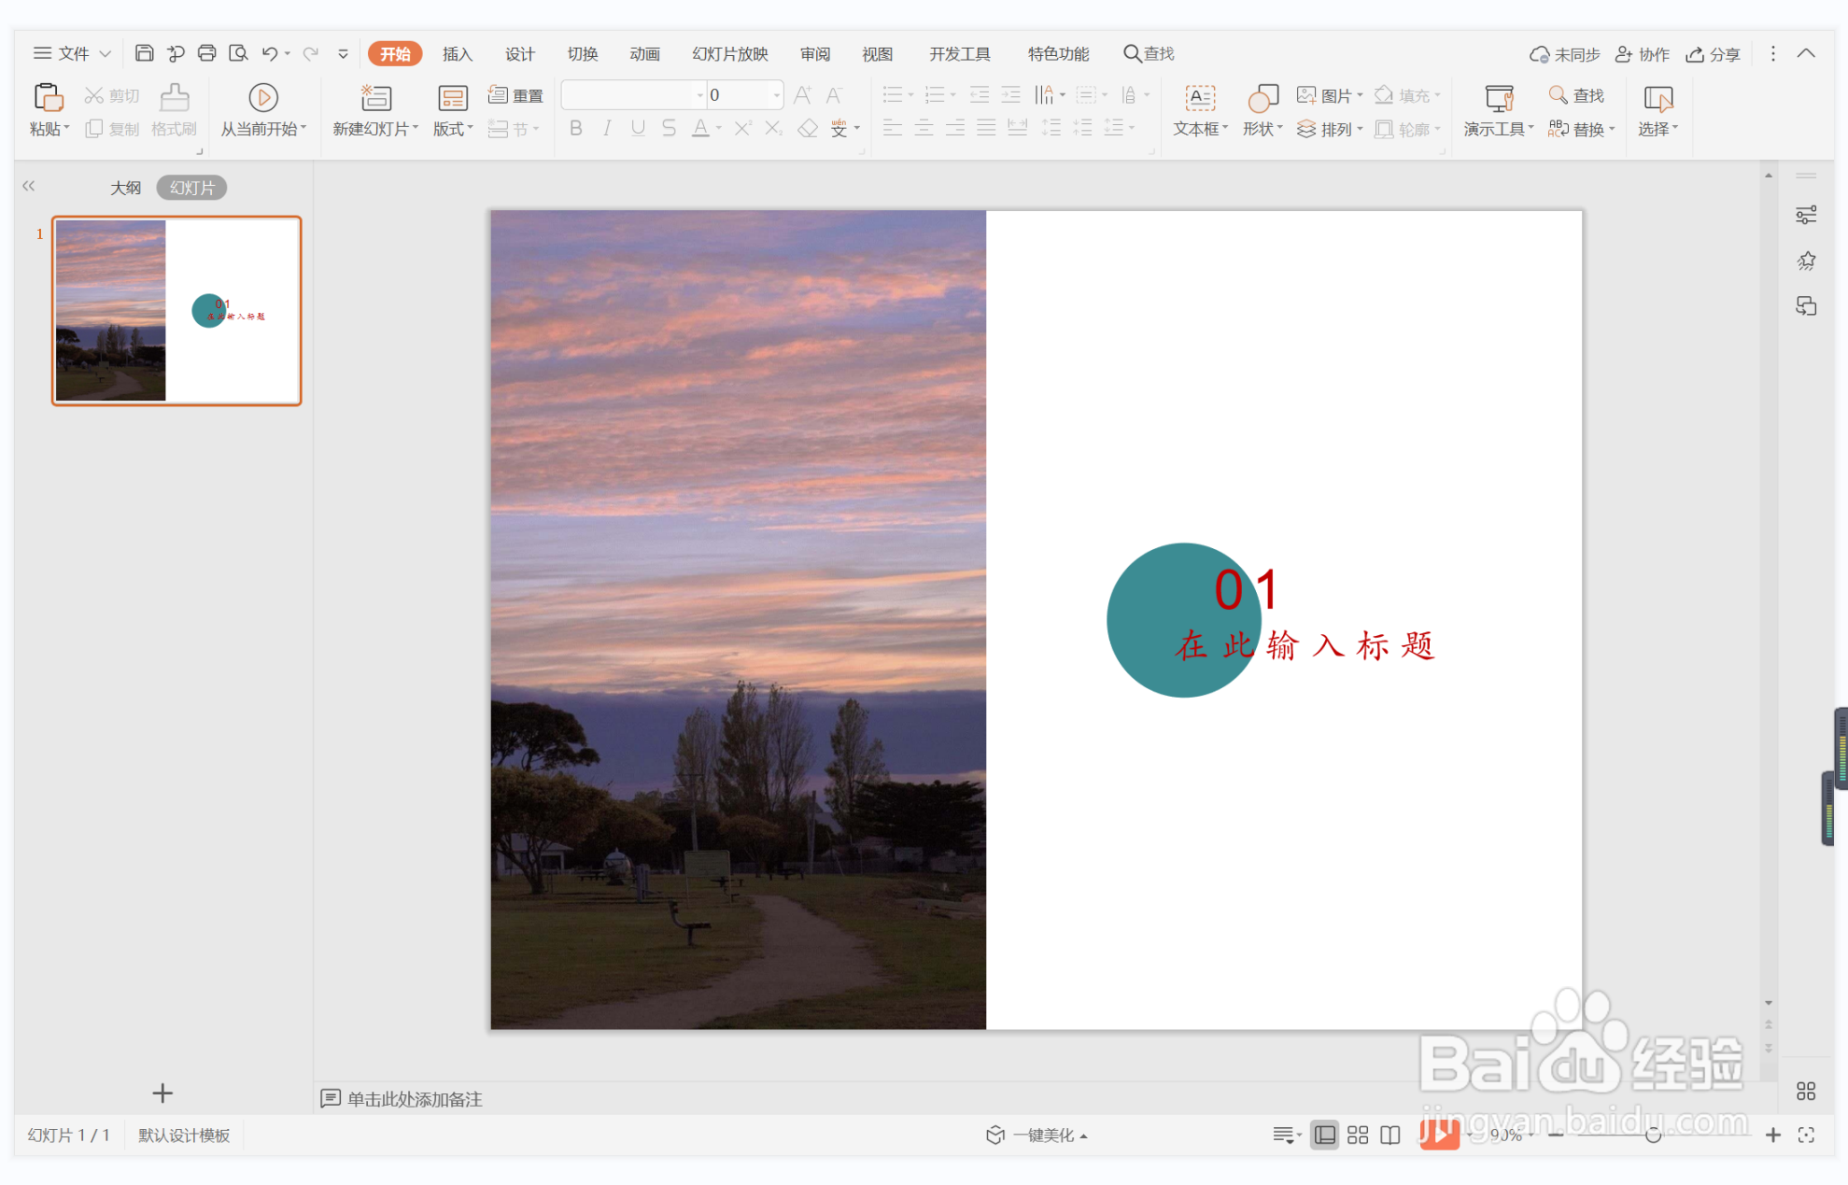Align text right

955,129
